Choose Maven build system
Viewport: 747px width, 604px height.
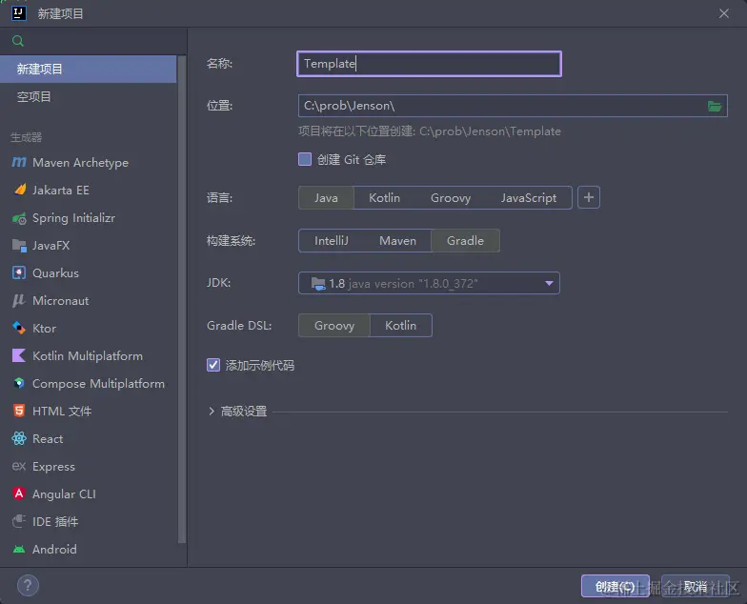pos(398,240)
